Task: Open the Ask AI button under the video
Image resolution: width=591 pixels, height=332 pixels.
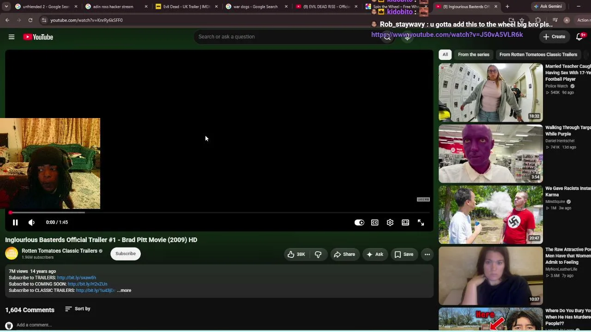Action: 375,254
